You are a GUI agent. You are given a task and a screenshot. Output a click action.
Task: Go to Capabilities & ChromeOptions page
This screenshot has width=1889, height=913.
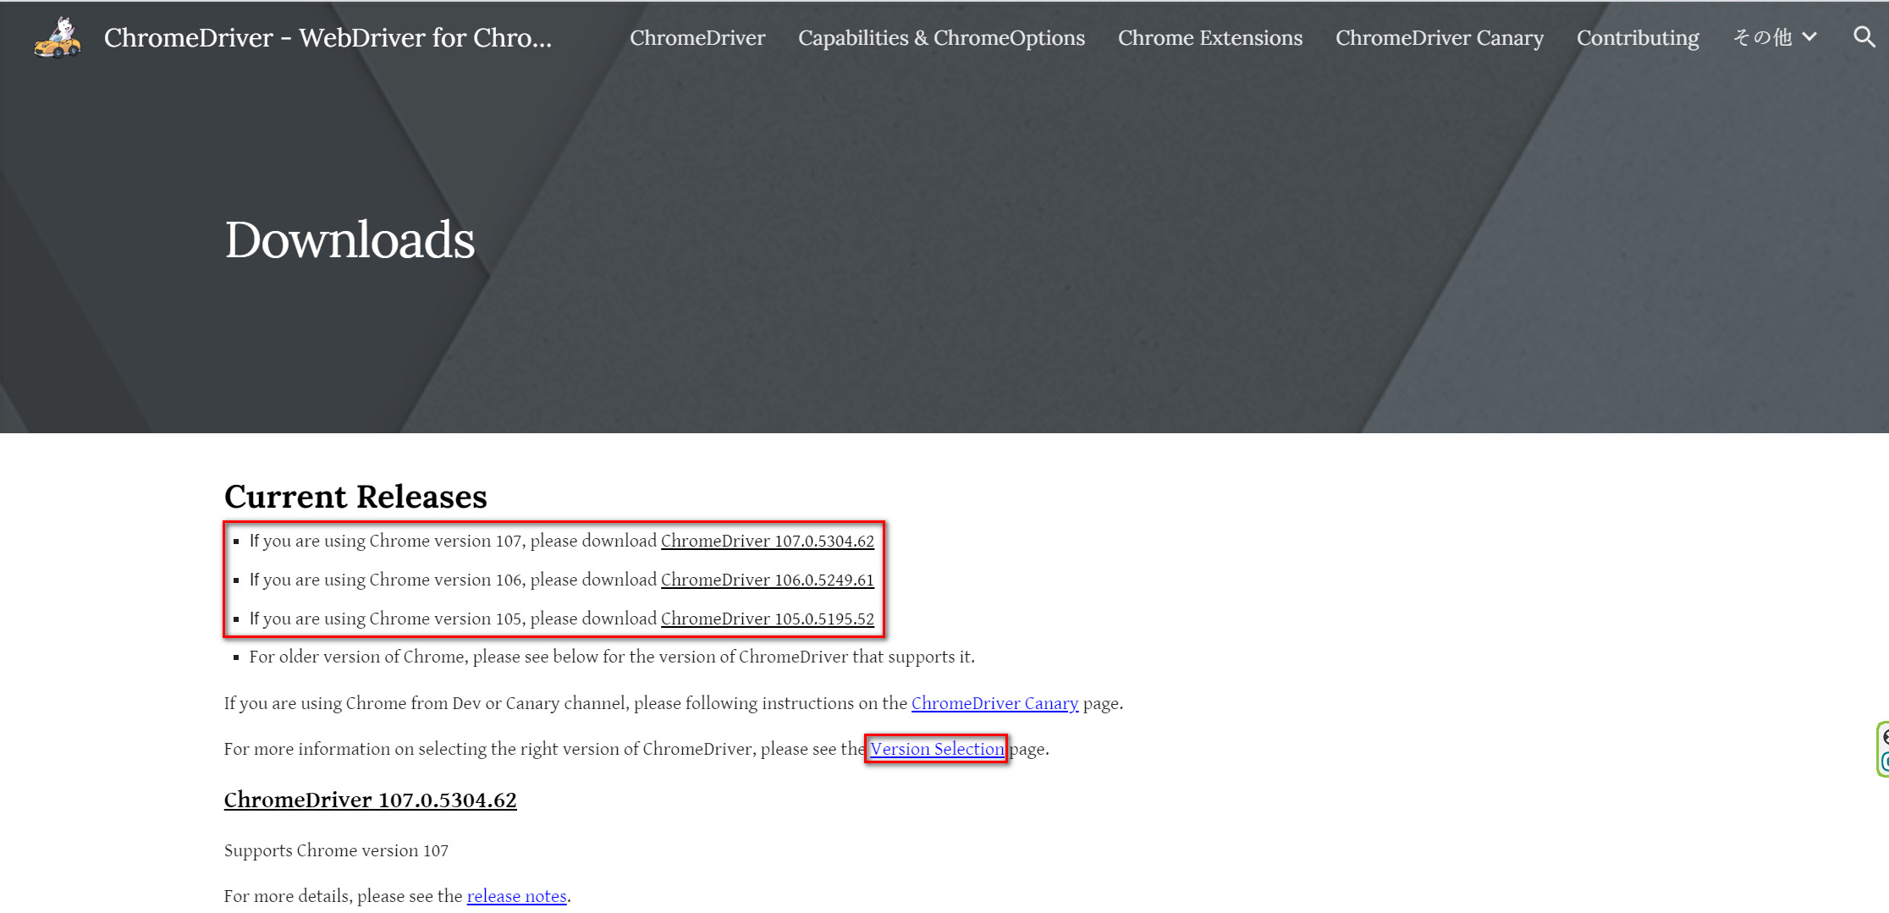(x=941, y=37)
